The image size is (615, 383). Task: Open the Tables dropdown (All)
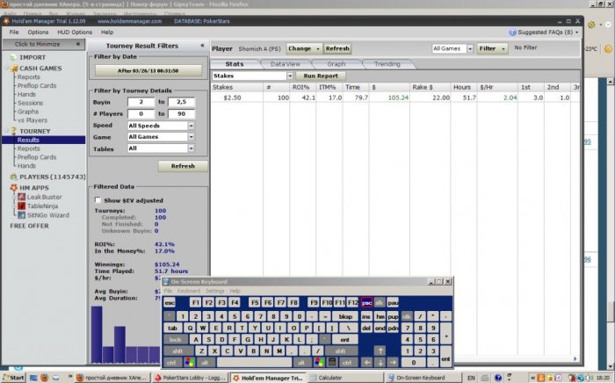[191, 148]
